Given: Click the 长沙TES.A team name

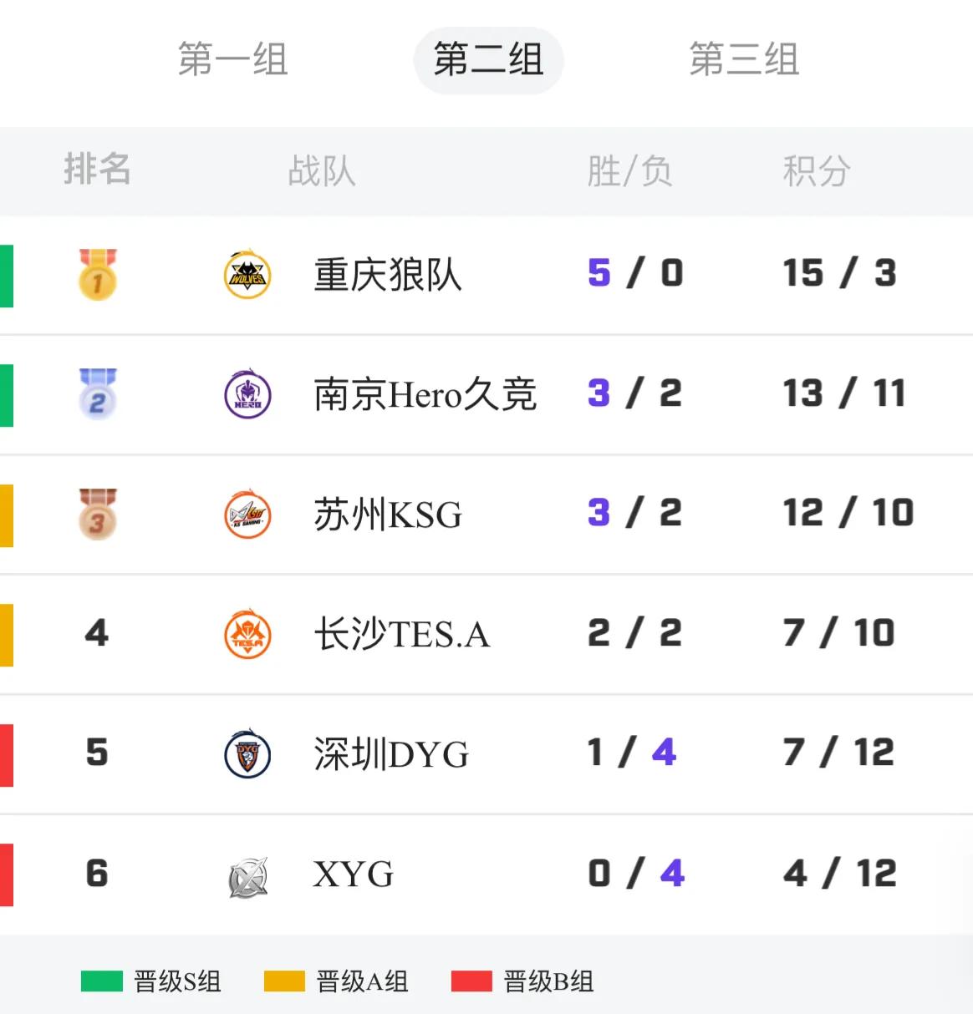Looking at the screenshot, I should click(x=401, y=634).
